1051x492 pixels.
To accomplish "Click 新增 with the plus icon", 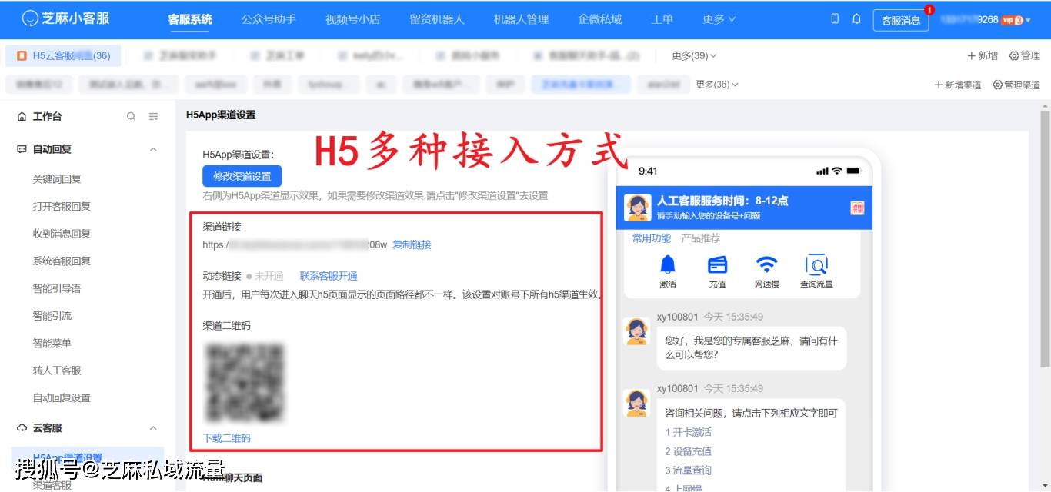I will (x=983, y=55).
